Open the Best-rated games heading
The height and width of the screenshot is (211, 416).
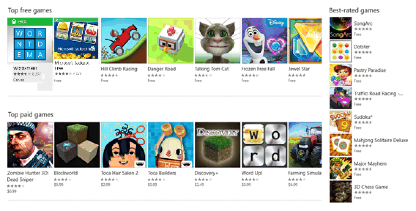(354, 10)
